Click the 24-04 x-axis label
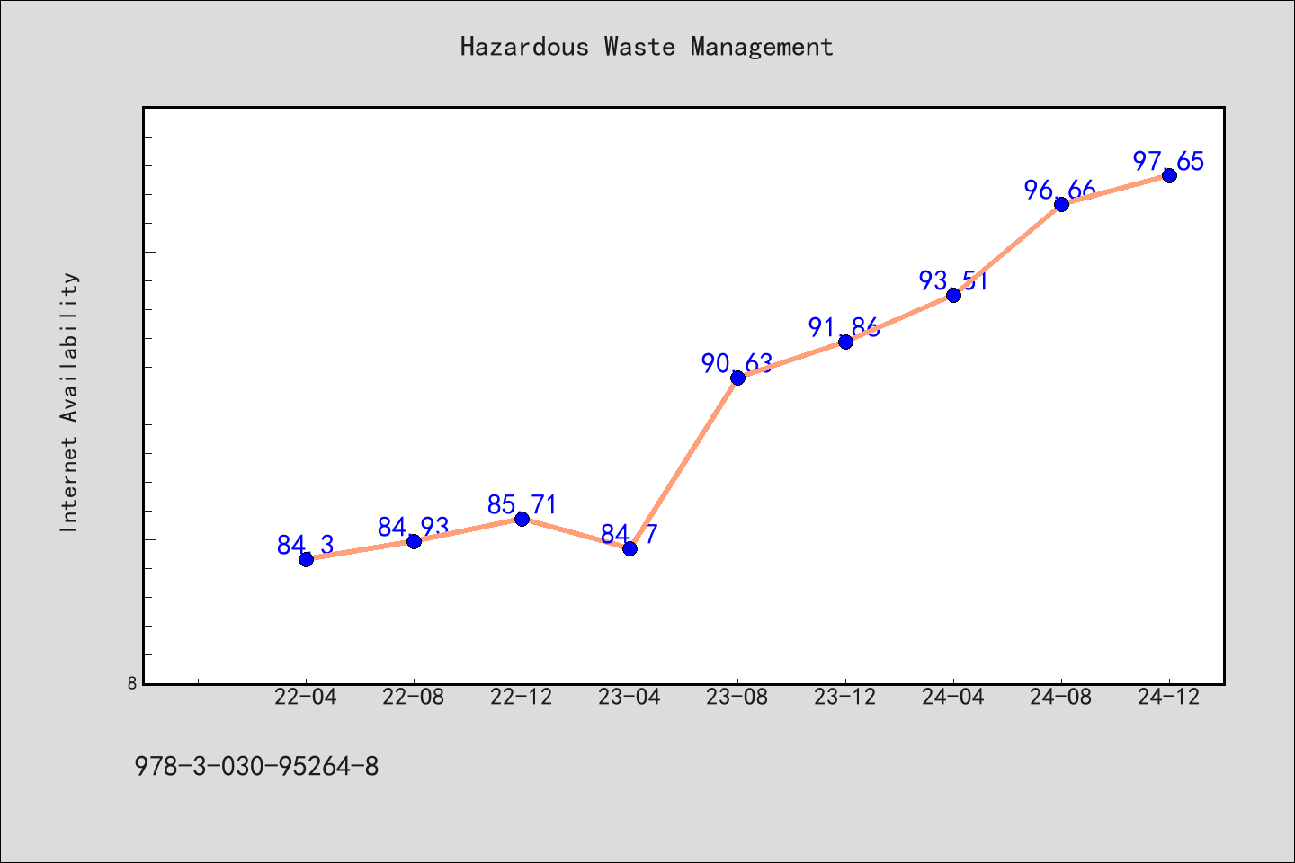1295x863 pixels. [953, 698]
